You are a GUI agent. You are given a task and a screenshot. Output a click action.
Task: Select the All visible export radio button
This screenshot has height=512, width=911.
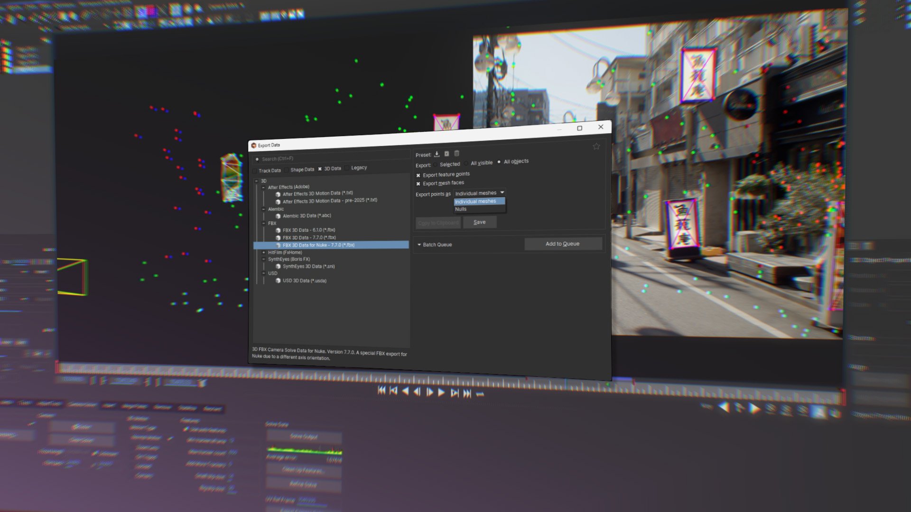coord(466,163)
